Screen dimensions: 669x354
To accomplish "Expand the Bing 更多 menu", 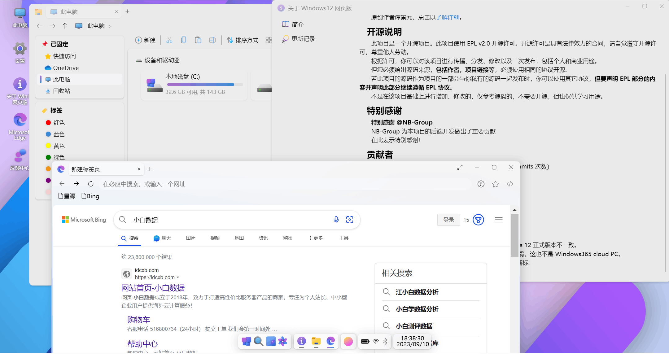I will click(x=316, y=238).
